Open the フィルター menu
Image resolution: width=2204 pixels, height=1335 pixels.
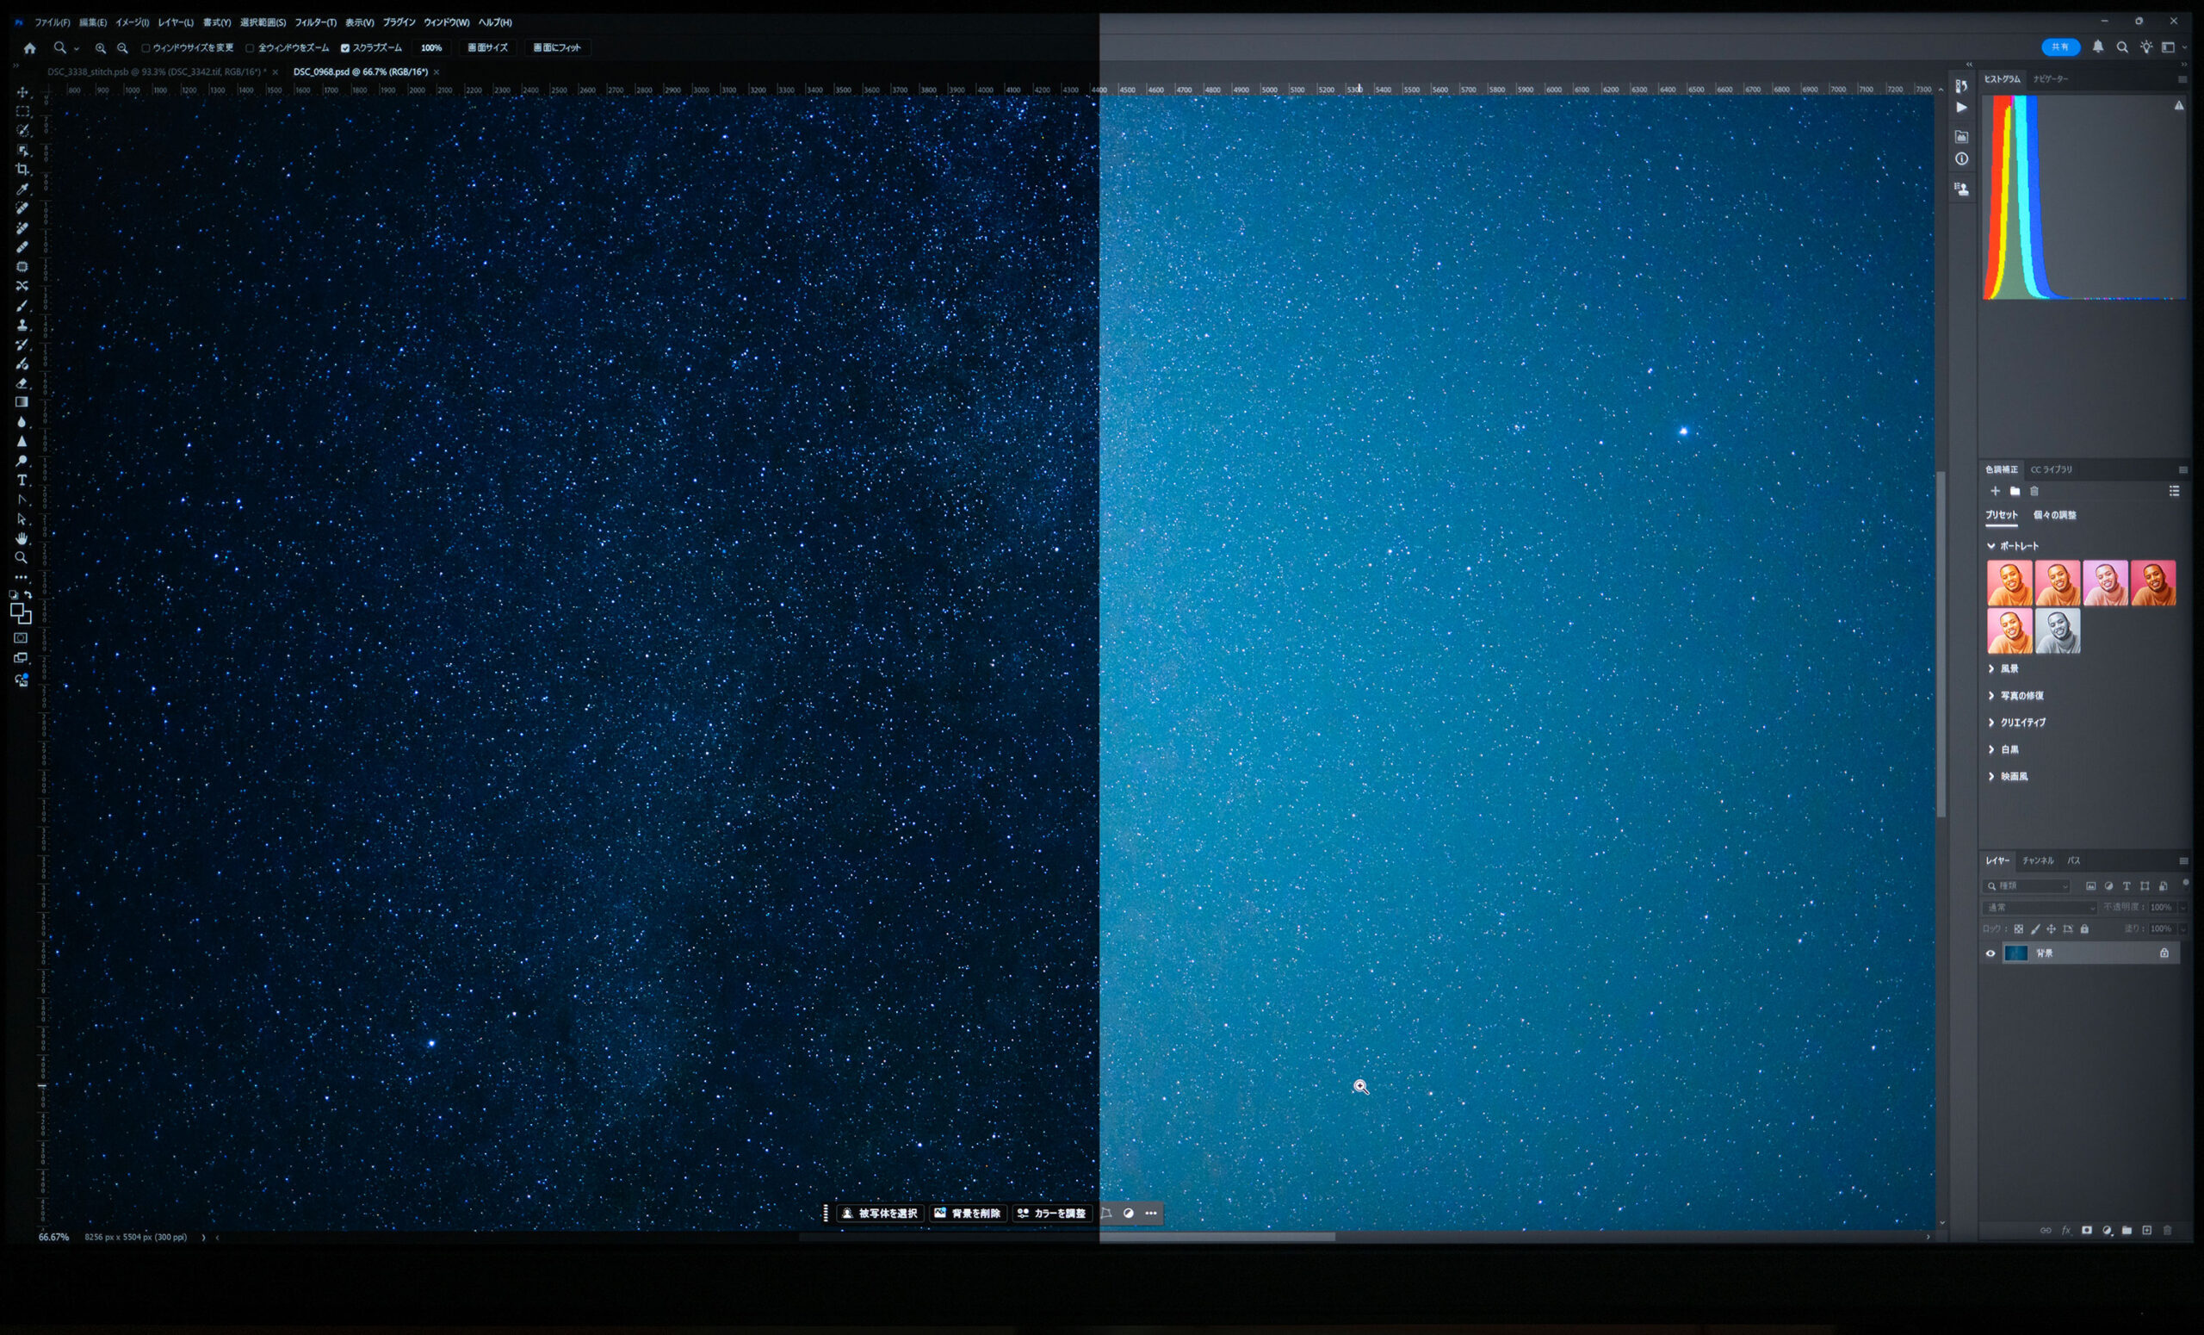(x=315, y=22)
